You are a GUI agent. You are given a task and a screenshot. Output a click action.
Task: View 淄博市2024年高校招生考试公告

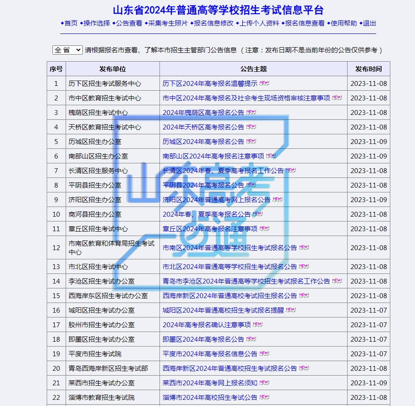[210, 397]
